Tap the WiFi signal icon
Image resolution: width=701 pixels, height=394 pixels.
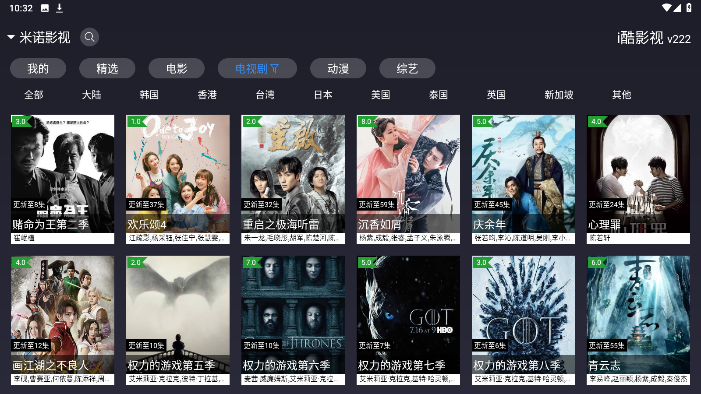666,8
